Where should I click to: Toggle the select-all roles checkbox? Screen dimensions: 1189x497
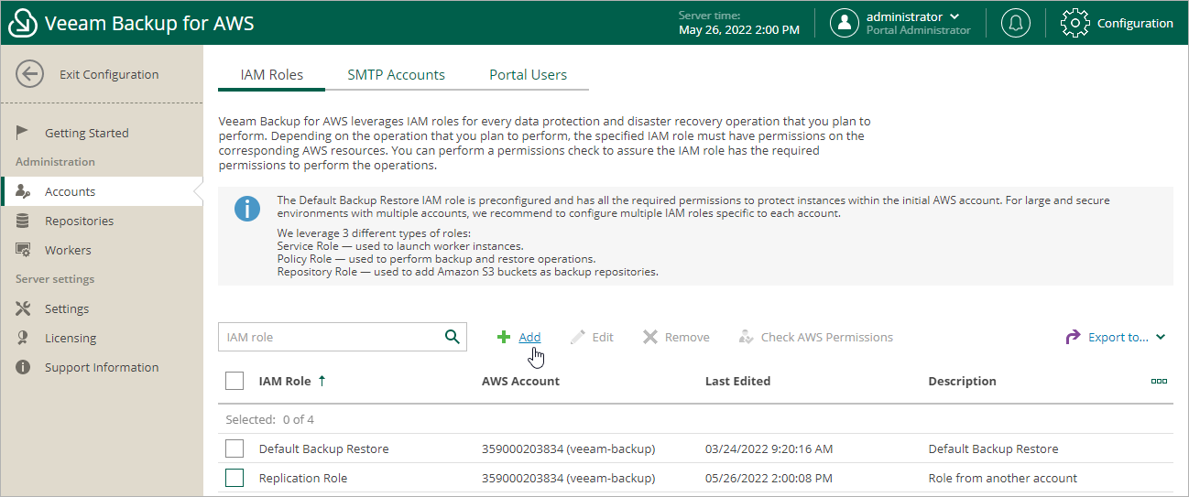tap(235, 381)
